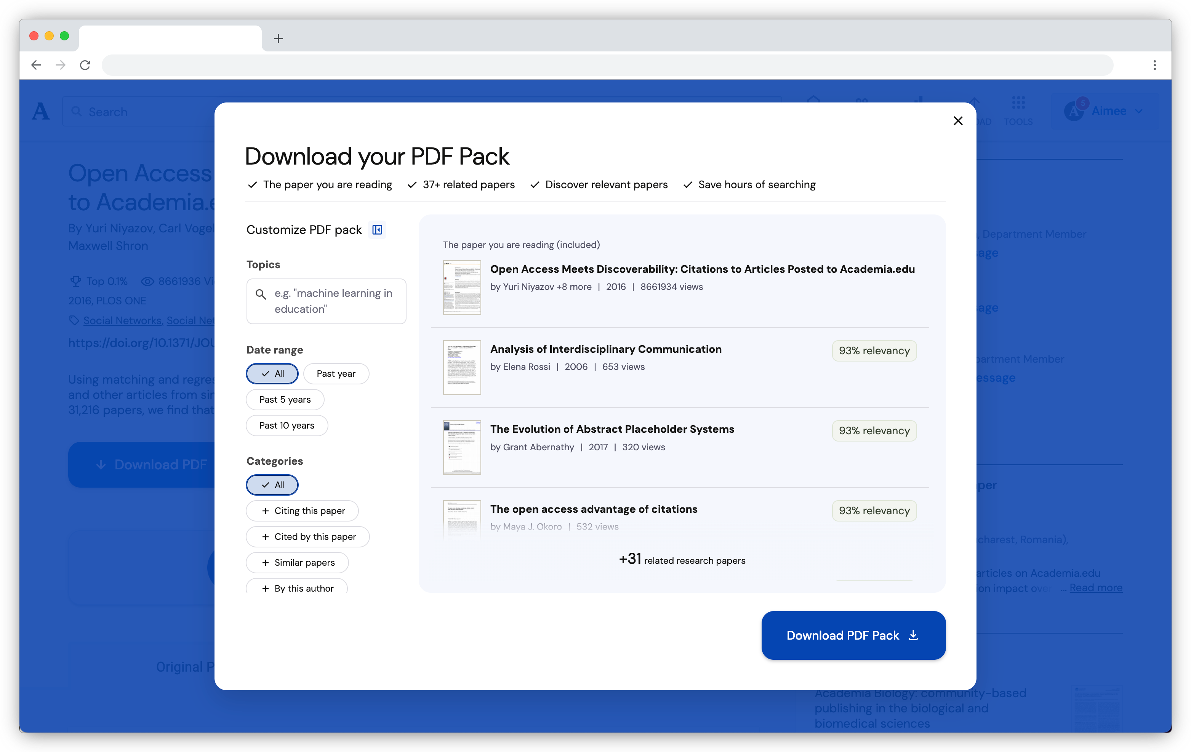Click the Topics search field
The height and width of the screenshot is (752, 1191).
pyautogui.click(x=326, y=301)
